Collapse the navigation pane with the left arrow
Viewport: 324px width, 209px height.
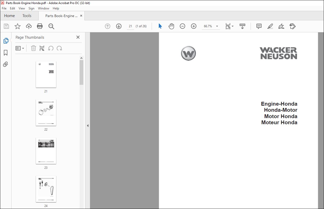tap(88, 126)
